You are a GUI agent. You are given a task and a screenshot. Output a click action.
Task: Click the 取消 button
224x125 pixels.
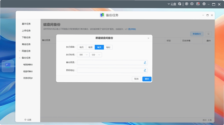tap(136, 79)
